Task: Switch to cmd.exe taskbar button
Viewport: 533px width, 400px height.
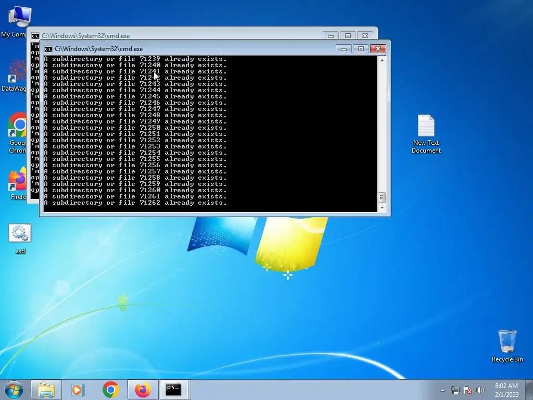Action: pos(174,390)
